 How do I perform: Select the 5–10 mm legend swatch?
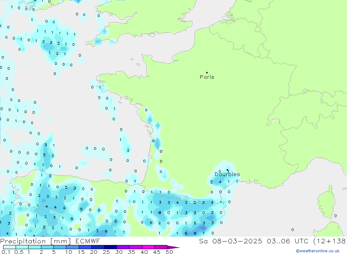point(60,247)
